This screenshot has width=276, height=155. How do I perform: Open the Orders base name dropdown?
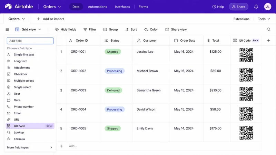pos(52,7)
